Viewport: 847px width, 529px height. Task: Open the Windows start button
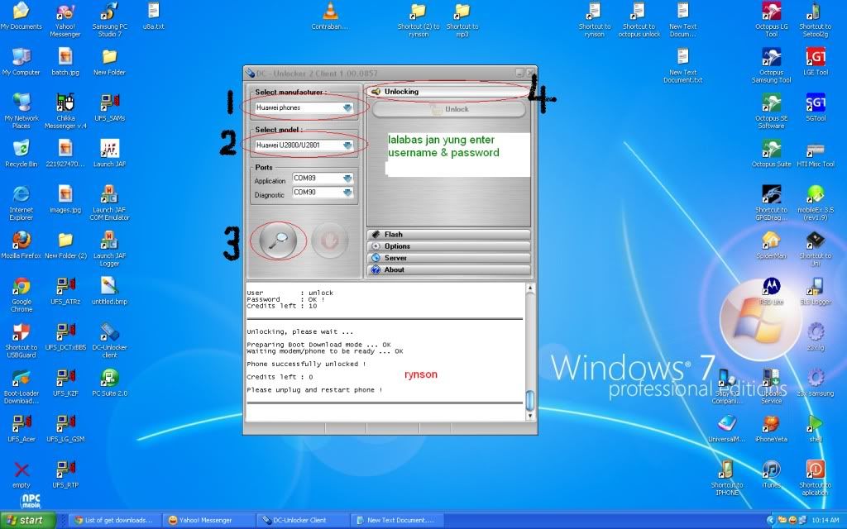pyautogui.click(x=28, y=521)
